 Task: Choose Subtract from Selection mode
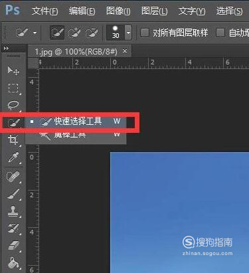[x=92, y=33]
